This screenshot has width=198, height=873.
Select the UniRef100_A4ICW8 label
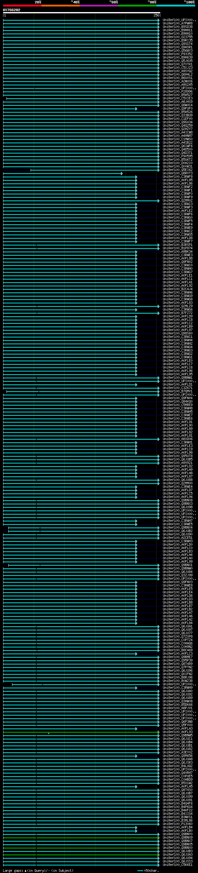(x=177, y=132)
